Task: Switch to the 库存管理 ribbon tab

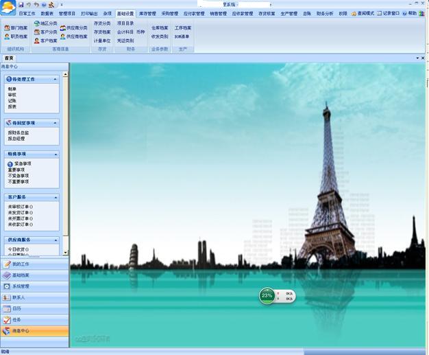Action: tap(147, 14)
